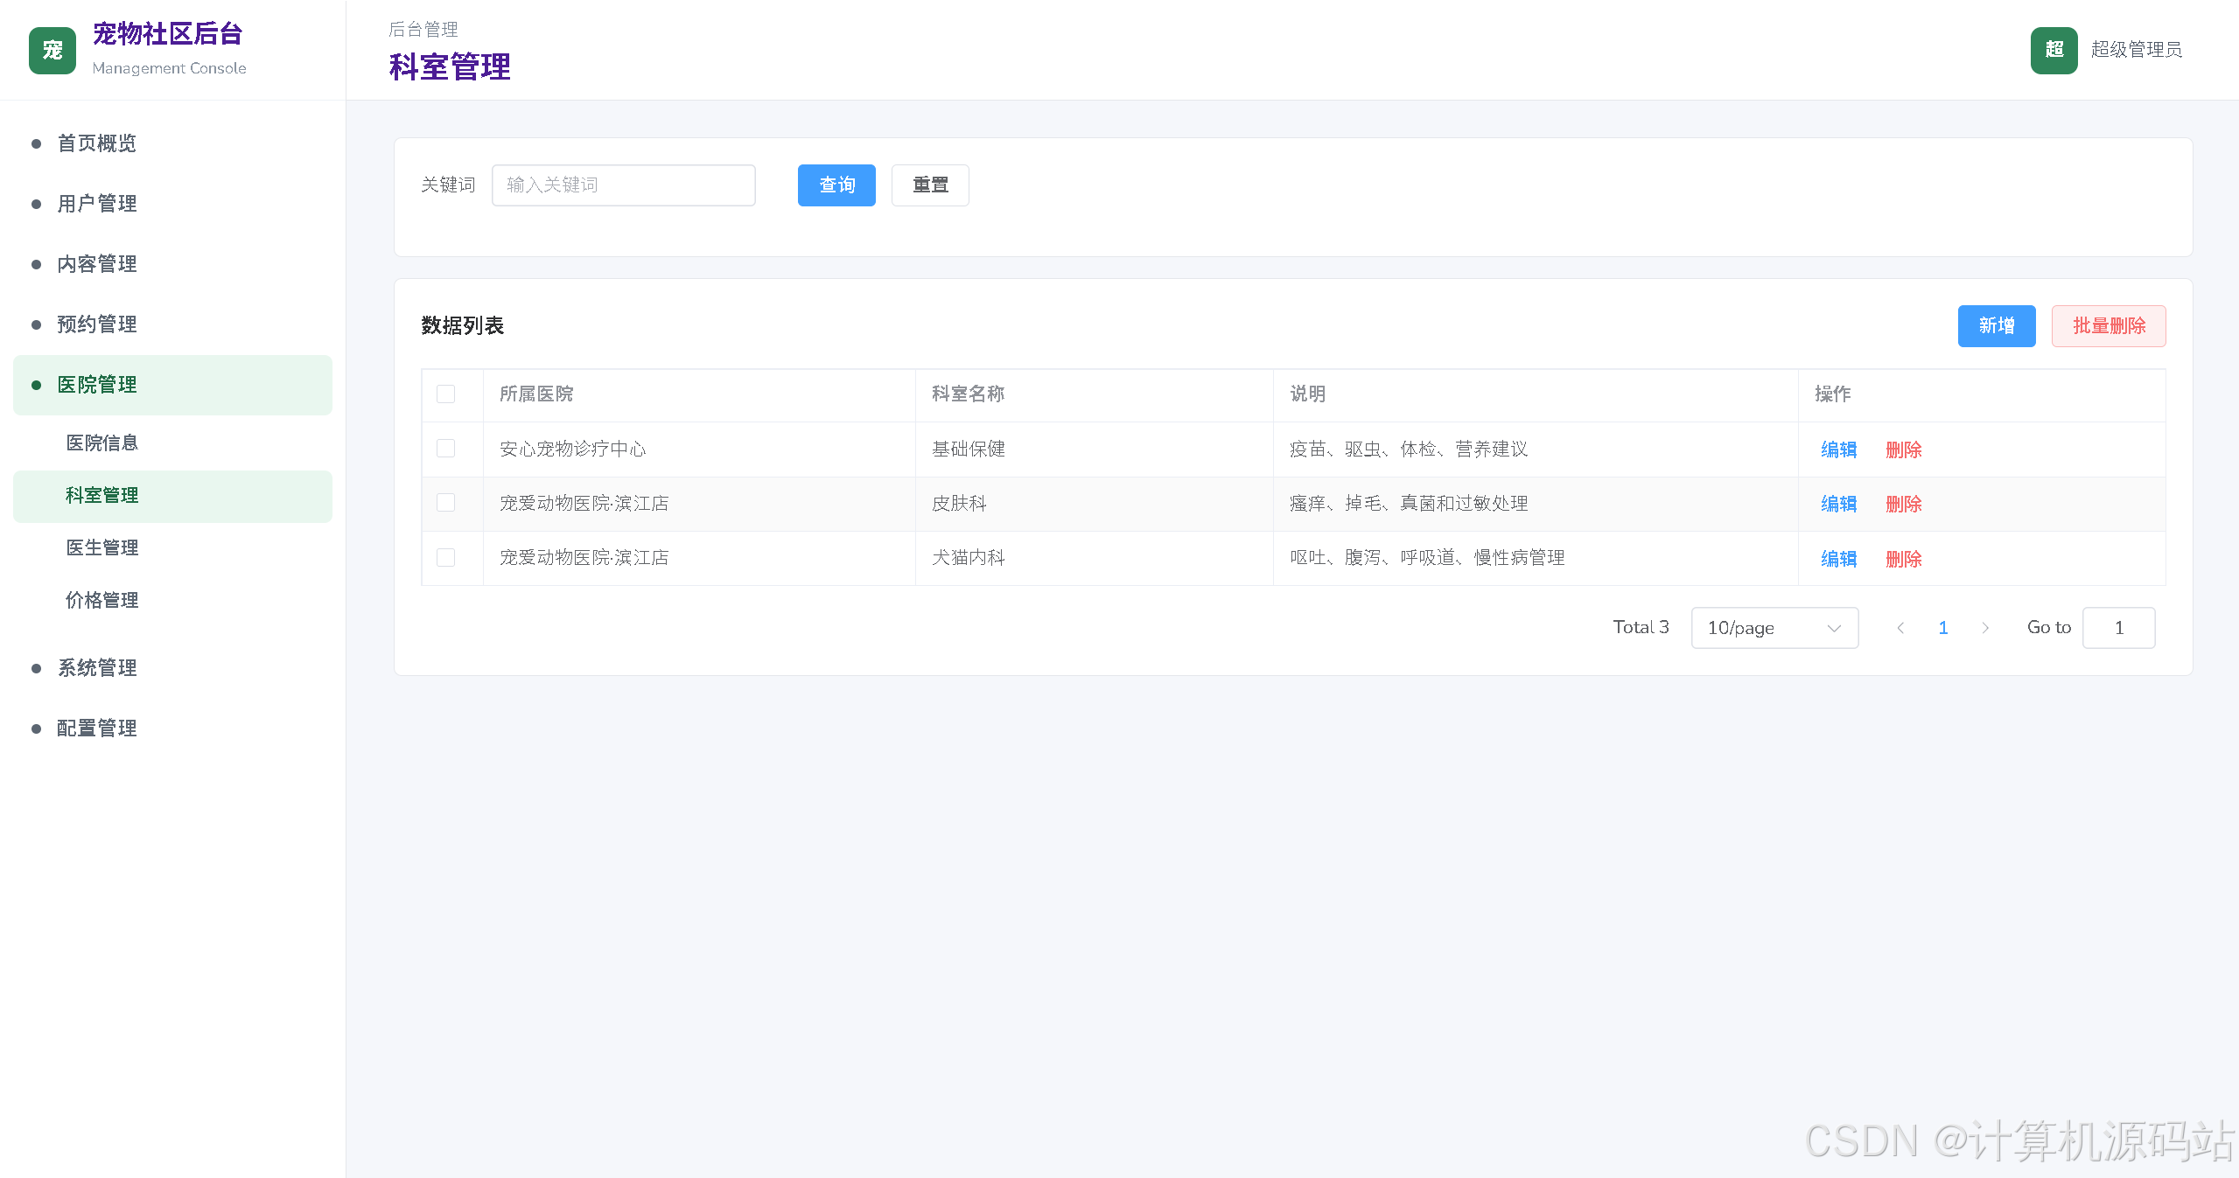Viewport: 2239px width, 1178px height.
Task: Select the header select-all checkbox
Action: point(446,394)
